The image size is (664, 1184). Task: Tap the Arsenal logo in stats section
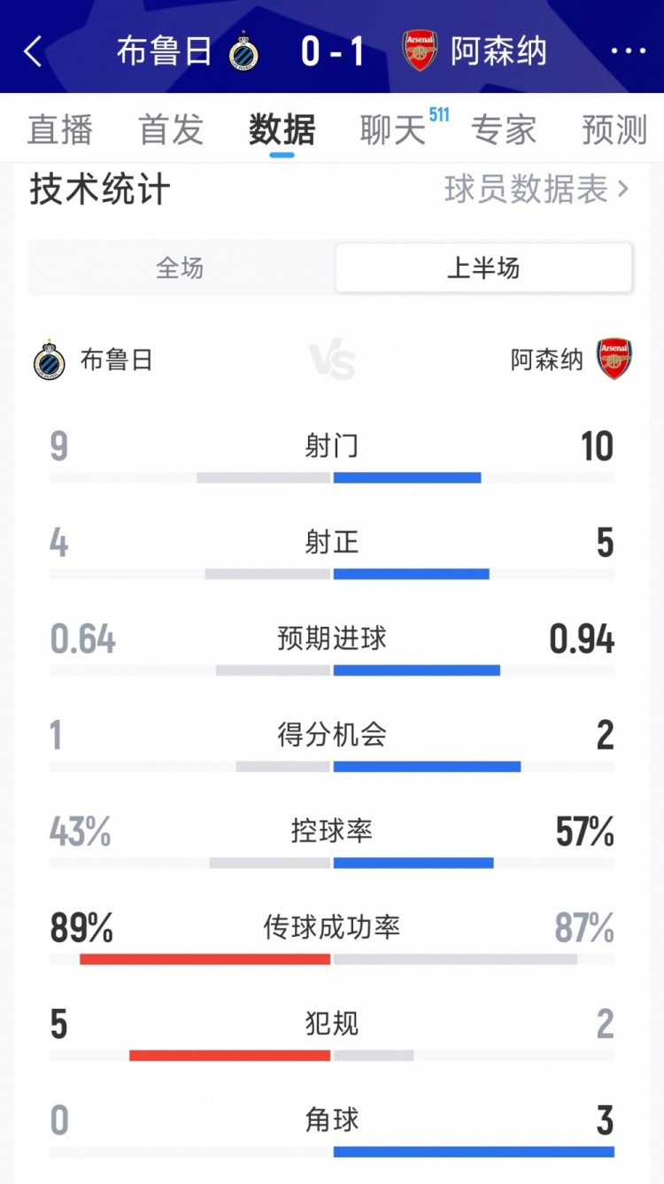pyautogui.click(x=614, y=360)
